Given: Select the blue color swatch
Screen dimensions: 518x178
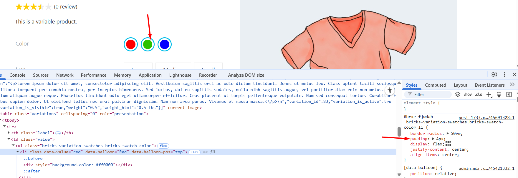Looking at the screenshot, I should (x=165, y=44).
